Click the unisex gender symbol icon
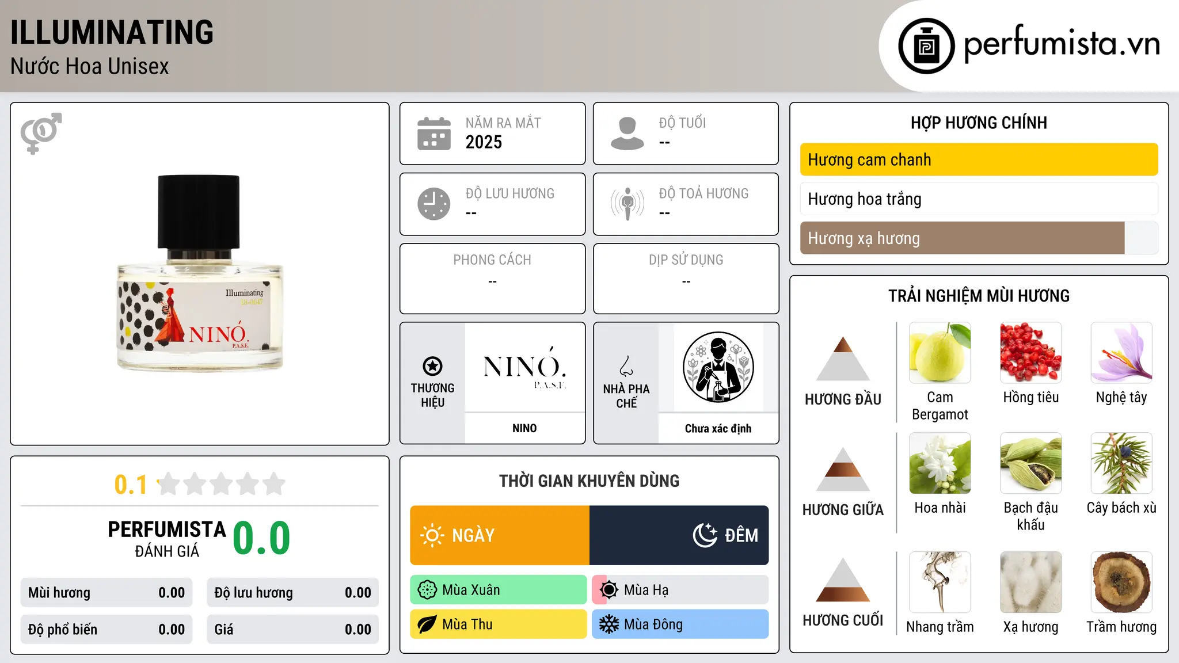 pyautogui.click(x=41, y=133)
